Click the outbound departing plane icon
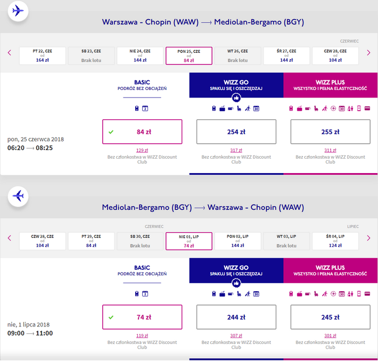This screenshot has width=378, height=361. coord(18,11)
